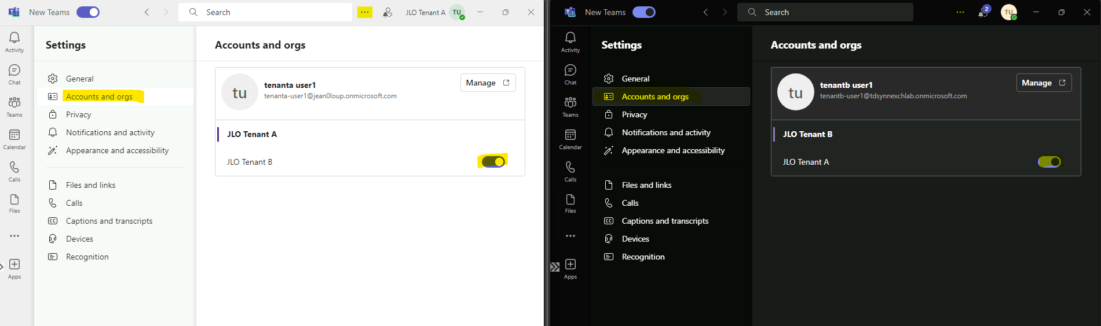Go forward using arrow in dark window

click(725, 12)
